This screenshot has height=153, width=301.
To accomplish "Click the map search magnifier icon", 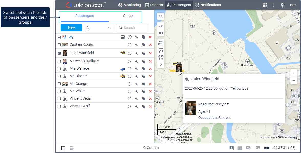I will [x=161, y=16].
